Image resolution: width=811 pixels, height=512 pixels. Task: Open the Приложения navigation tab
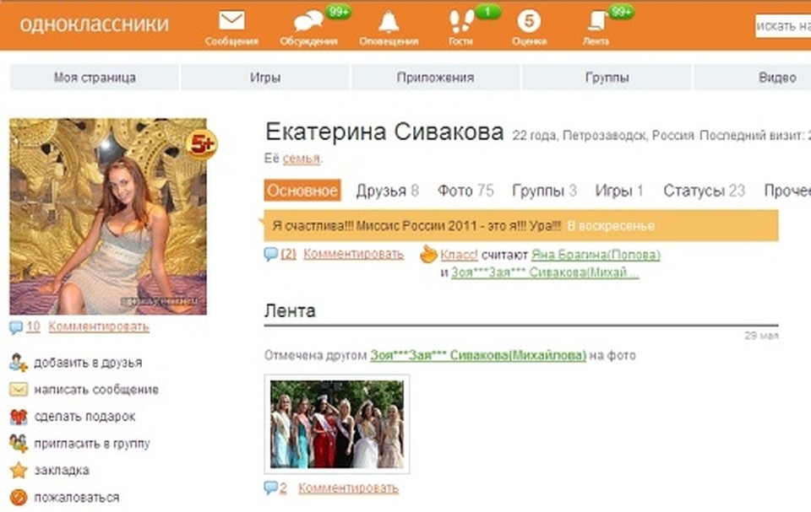click(436, 78)
